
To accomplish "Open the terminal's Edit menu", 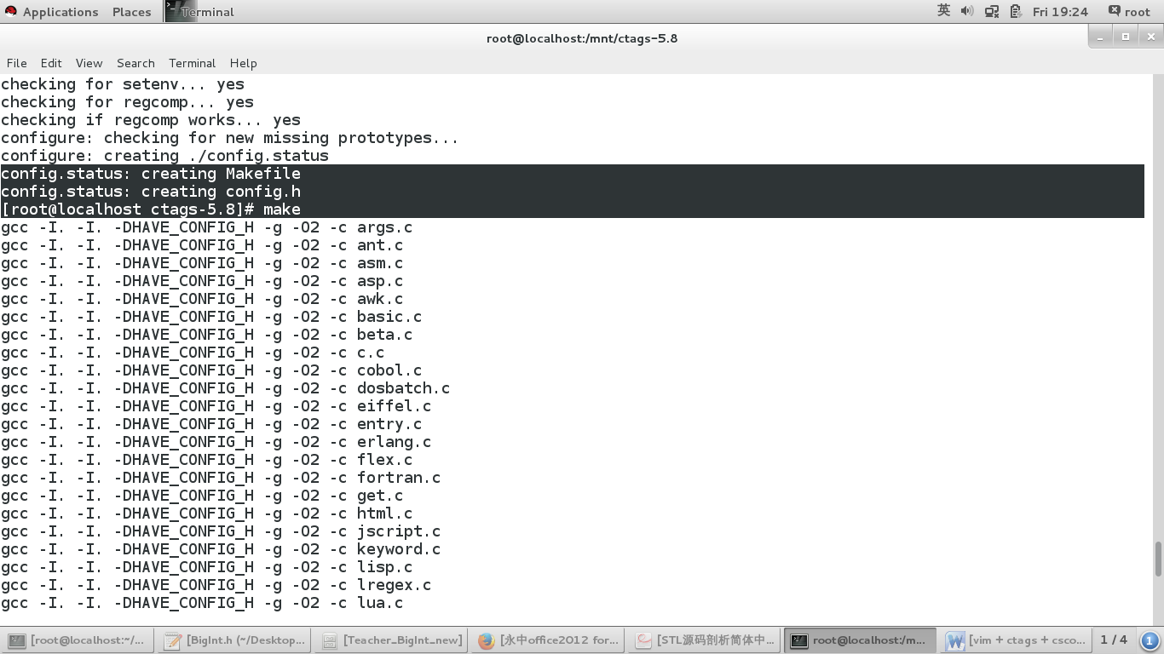I will click(x=51, y=63).
